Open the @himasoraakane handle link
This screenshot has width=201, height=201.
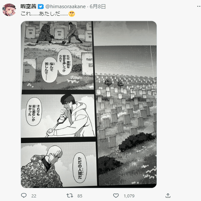[x=65, y=6]
